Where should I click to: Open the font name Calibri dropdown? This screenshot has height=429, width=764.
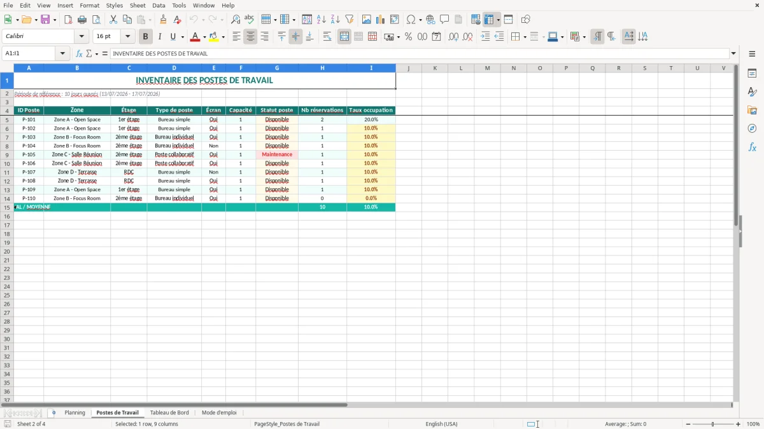click(x=81, y=37)
